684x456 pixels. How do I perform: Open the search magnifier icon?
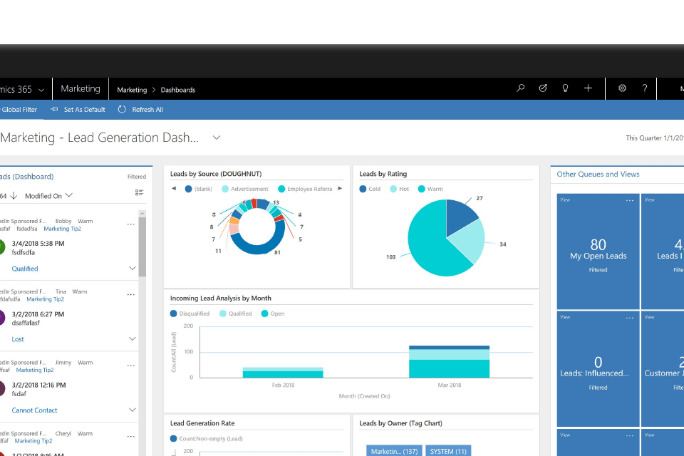(x=520, y=88)
